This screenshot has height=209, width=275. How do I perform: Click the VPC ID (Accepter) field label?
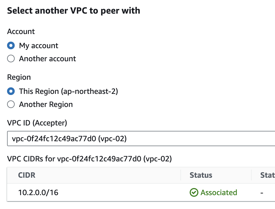(x=37, y=123)
